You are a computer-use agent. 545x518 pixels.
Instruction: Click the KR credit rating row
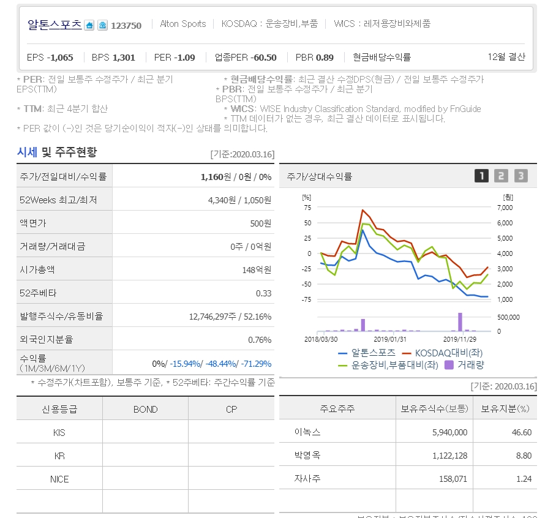click(x=145, y=456)
